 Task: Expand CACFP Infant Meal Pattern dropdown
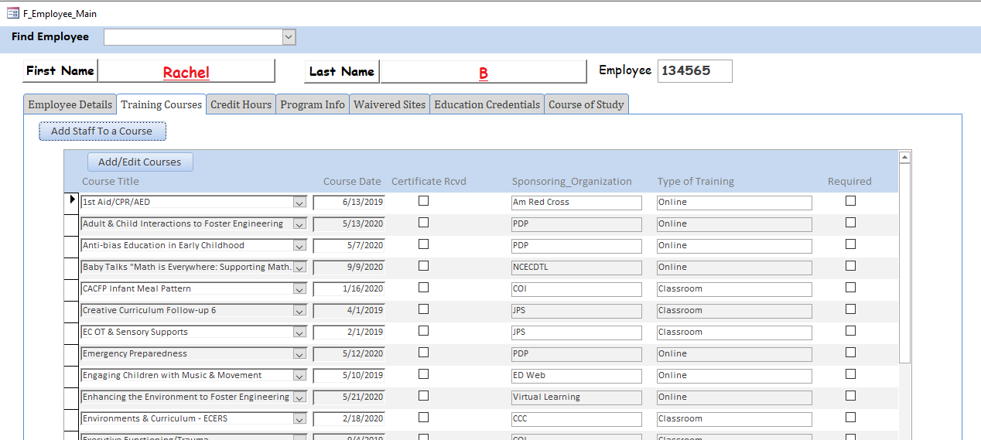click(299, 289)
